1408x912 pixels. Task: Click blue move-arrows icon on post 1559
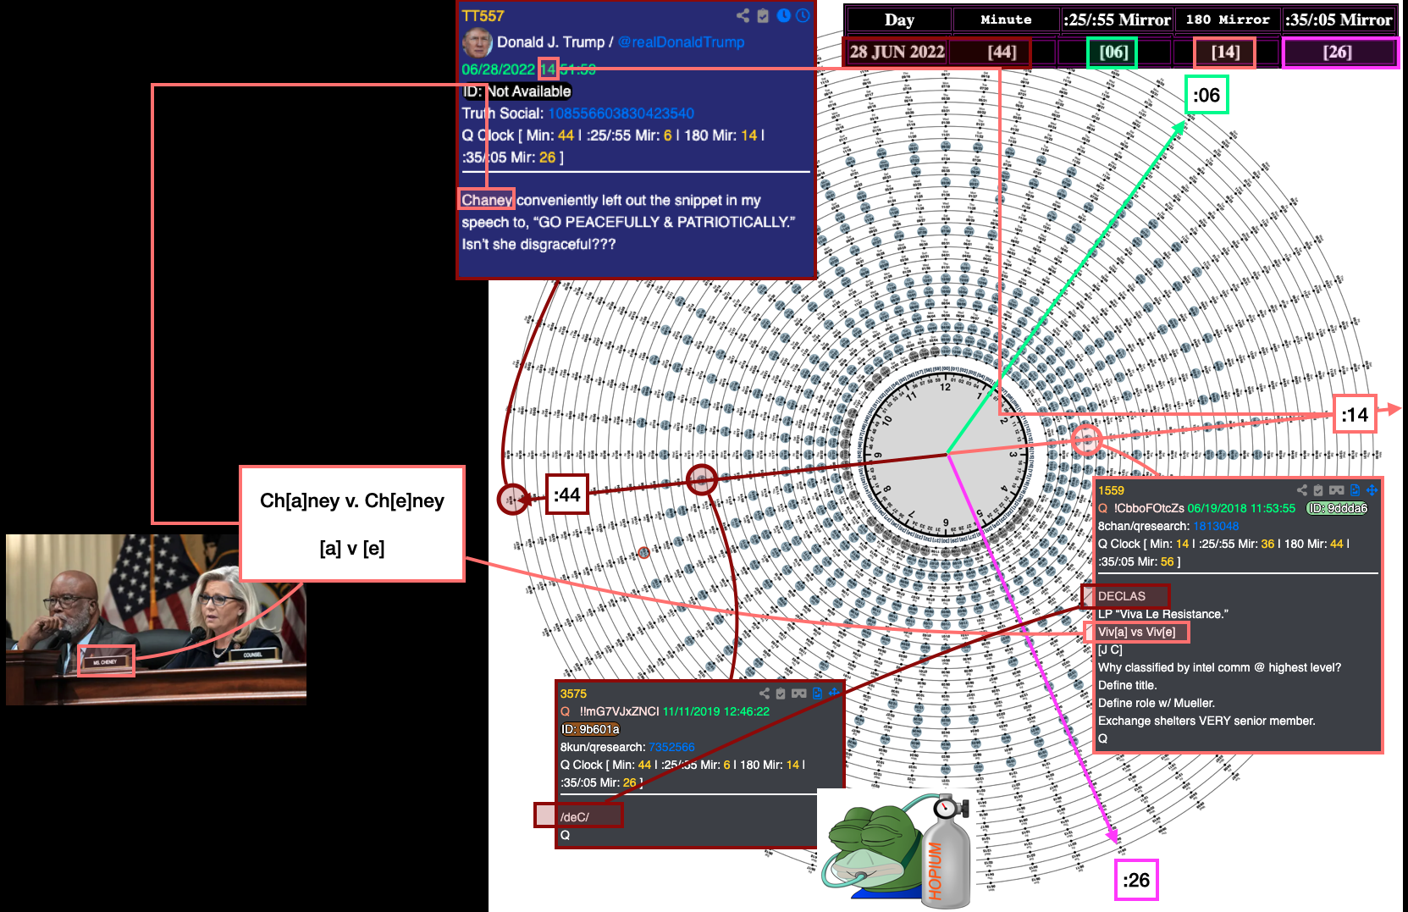[1372, 490]
